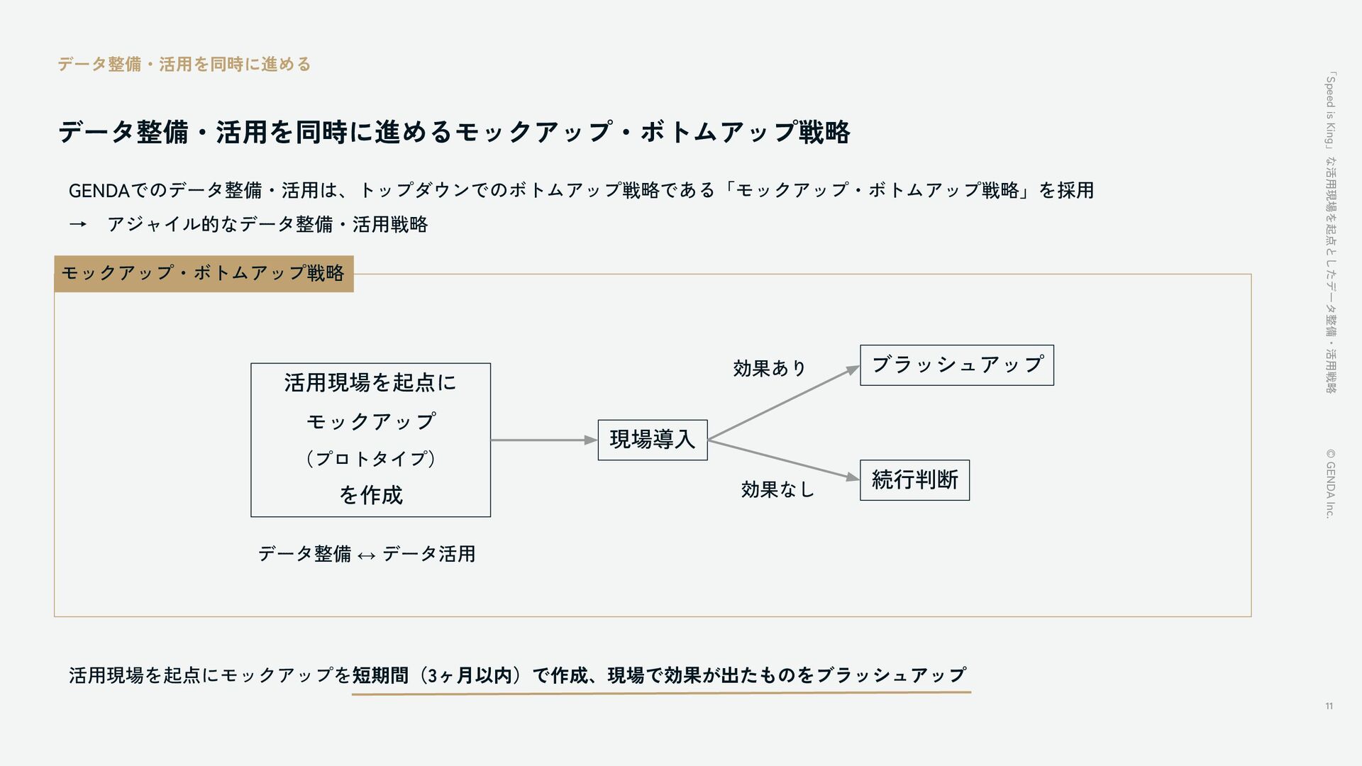The image size is (1362, 766).
Task: Click the right-arrow bullet before アジャイル的な
Action: coord(77,225)
